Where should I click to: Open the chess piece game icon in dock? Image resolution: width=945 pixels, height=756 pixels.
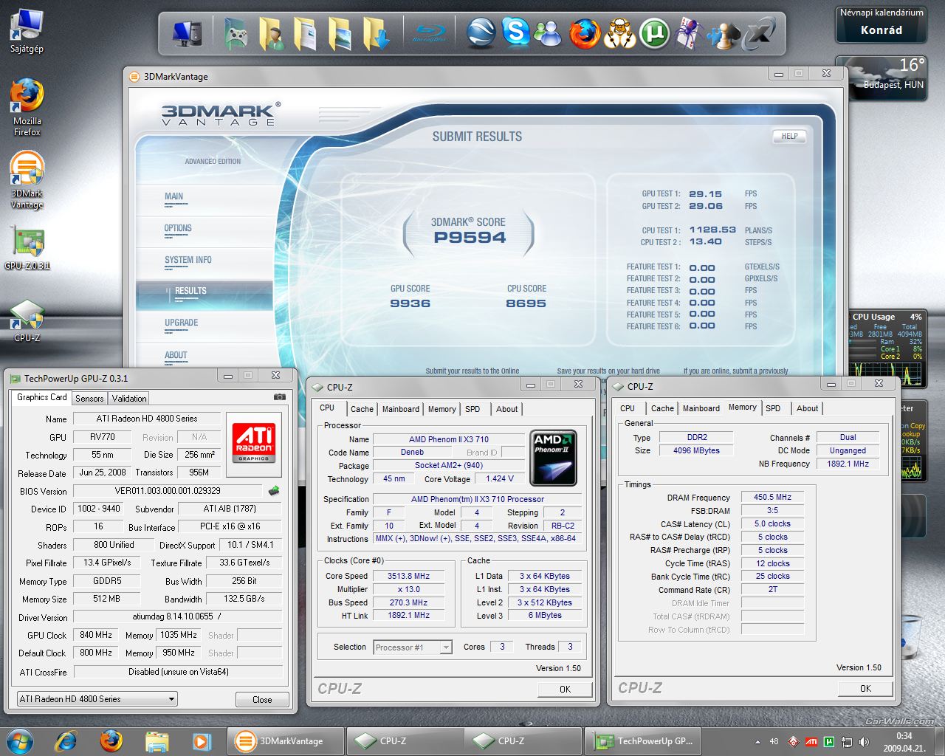point(724,34)
